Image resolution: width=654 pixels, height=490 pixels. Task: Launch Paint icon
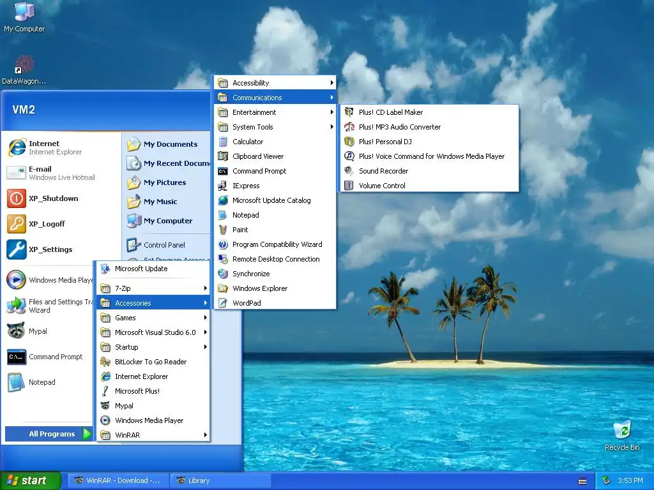coord(223,230)
